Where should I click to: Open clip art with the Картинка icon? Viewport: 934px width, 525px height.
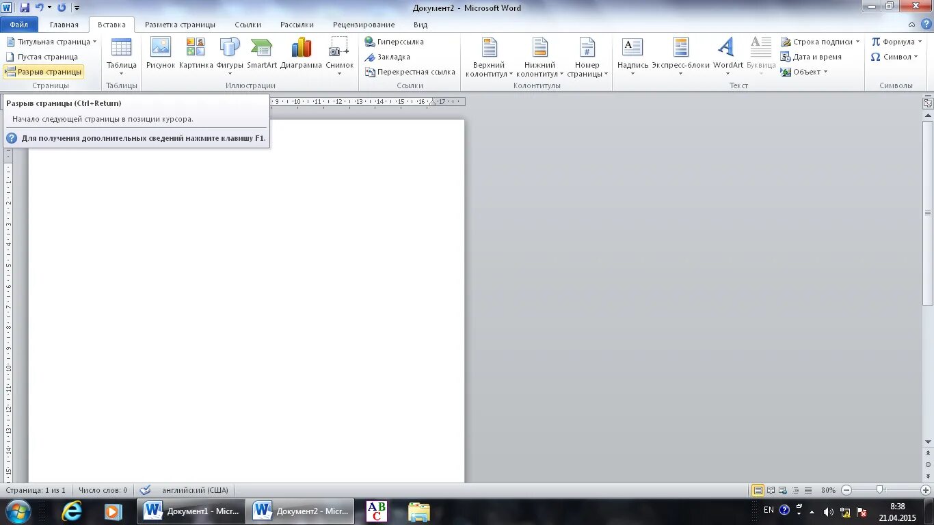[196, 53]
